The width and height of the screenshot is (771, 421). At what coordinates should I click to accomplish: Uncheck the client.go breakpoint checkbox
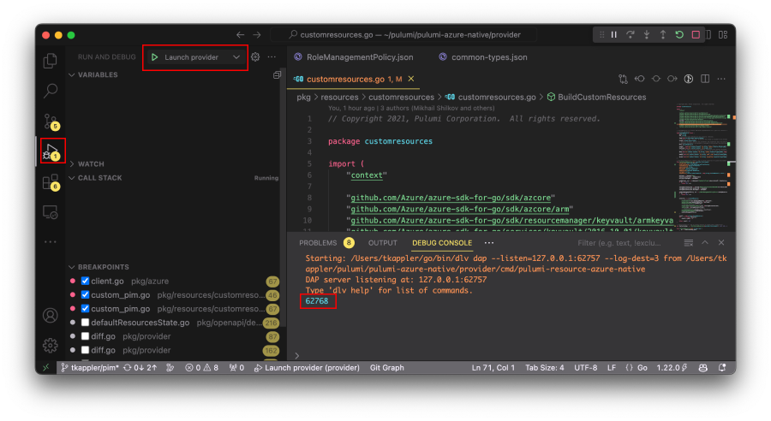click(85, 281)
